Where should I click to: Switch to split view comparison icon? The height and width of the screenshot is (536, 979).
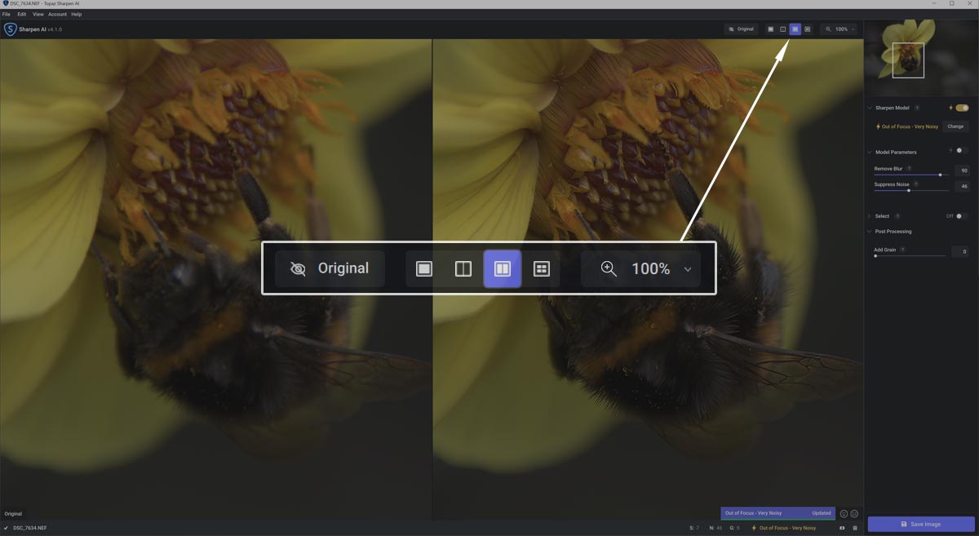click(x=782, y=29)
